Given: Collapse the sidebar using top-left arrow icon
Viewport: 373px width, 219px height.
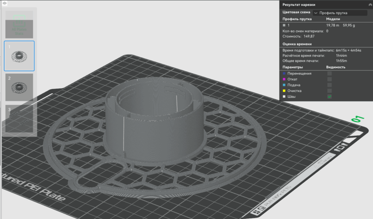Looking at the screenshot, I should [x=4, y=3].
